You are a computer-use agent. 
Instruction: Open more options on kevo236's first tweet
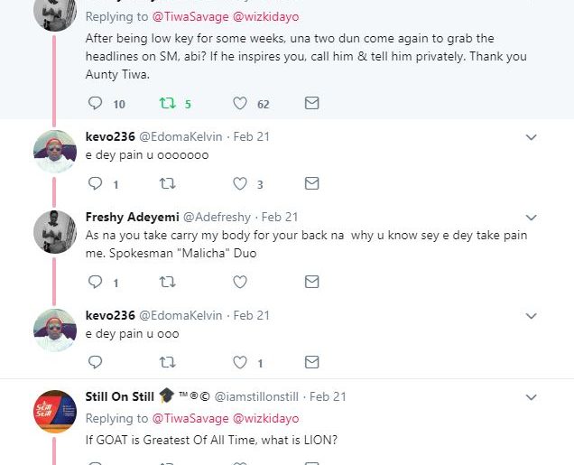click(x=532, y=137)
